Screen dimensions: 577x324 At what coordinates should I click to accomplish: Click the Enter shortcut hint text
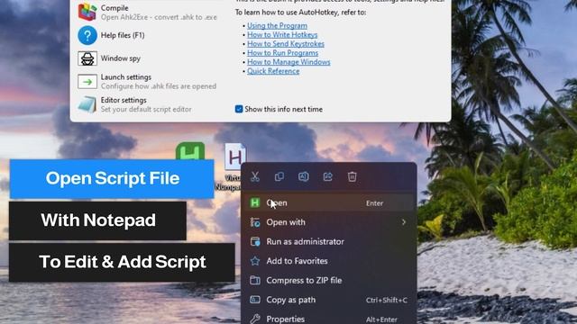(375, 203)
